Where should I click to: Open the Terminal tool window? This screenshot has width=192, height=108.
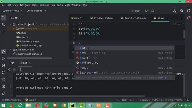pyautogui.click(x=3, y=79)
